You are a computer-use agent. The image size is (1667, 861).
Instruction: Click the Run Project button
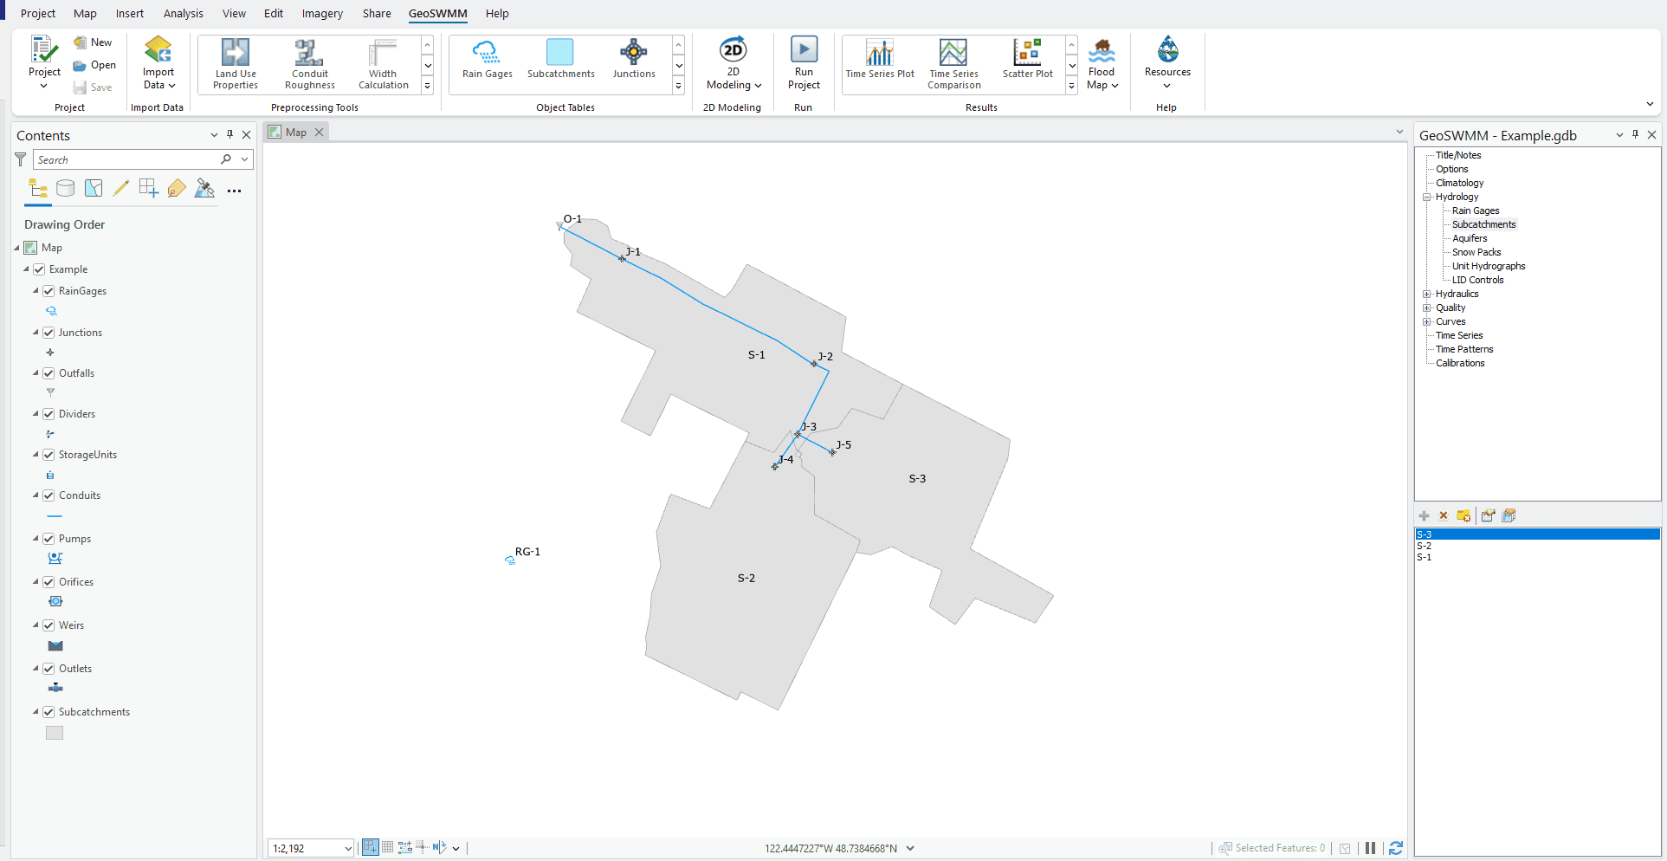(803, 62)
